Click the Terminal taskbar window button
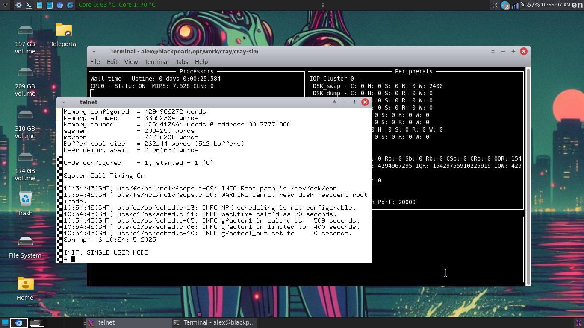This screenshot has height=328, width=584. coord(215,322)
